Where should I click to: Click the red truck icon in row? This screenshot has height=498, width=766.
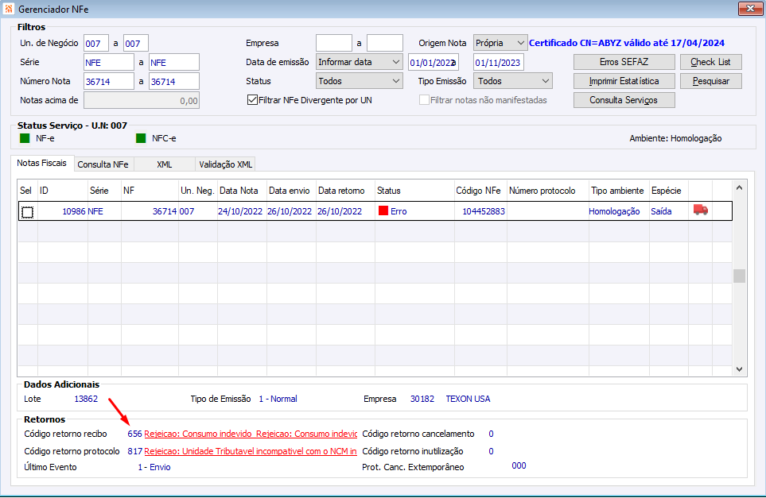coord(701,210)
